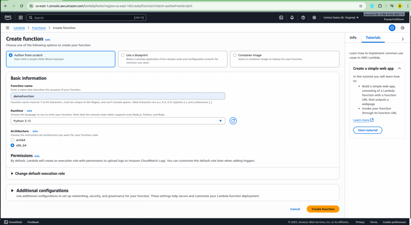The image size is (411, 225).
Task: Go to Lambda breadcrumb
Action: [x=19, y=28]
